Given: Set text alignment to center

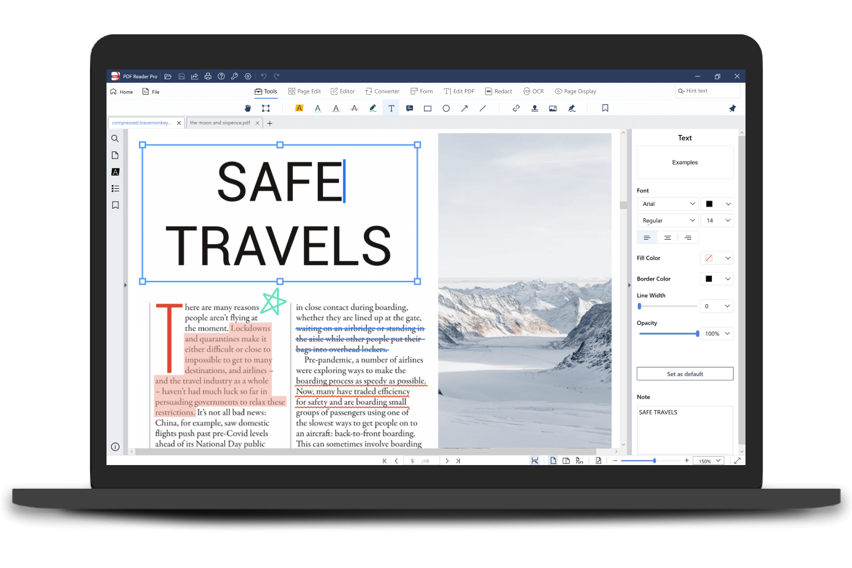Looking at the screenshot, I should point(667,237).
